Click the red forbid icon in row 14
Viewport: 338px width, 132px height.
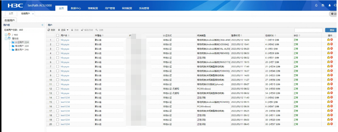(x=331, y=97)
